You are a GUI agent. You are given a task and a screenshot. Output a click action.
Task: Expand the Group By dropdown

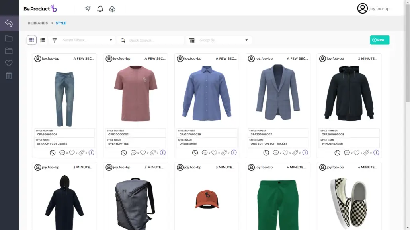[246, 40]
